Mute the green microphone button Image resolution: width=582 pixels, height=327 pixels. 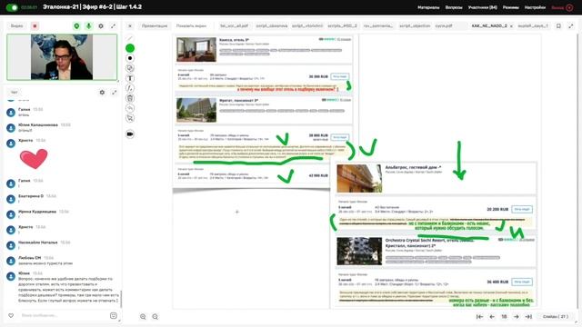coord(88,26)
